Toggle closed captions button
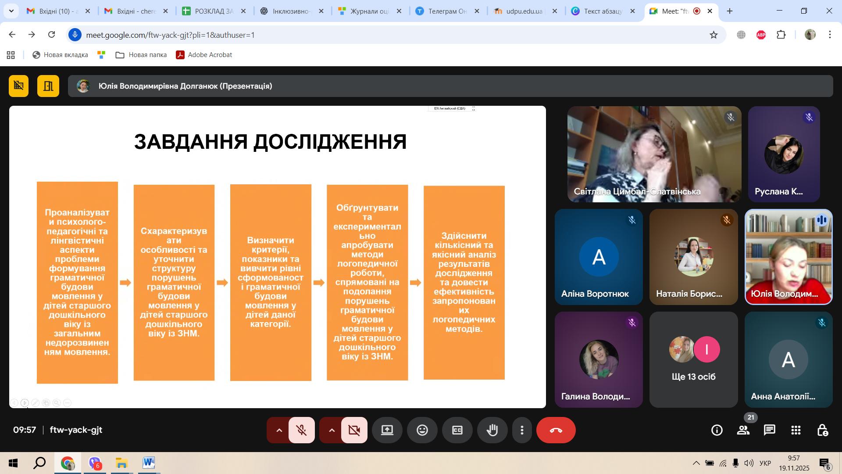This screenshot has height=474, width=842. click(457, 430)
